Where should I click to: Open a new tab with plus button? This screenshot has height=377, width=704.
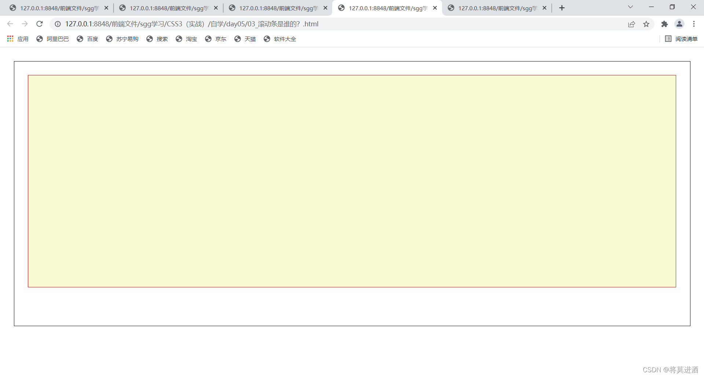(562, 8)
